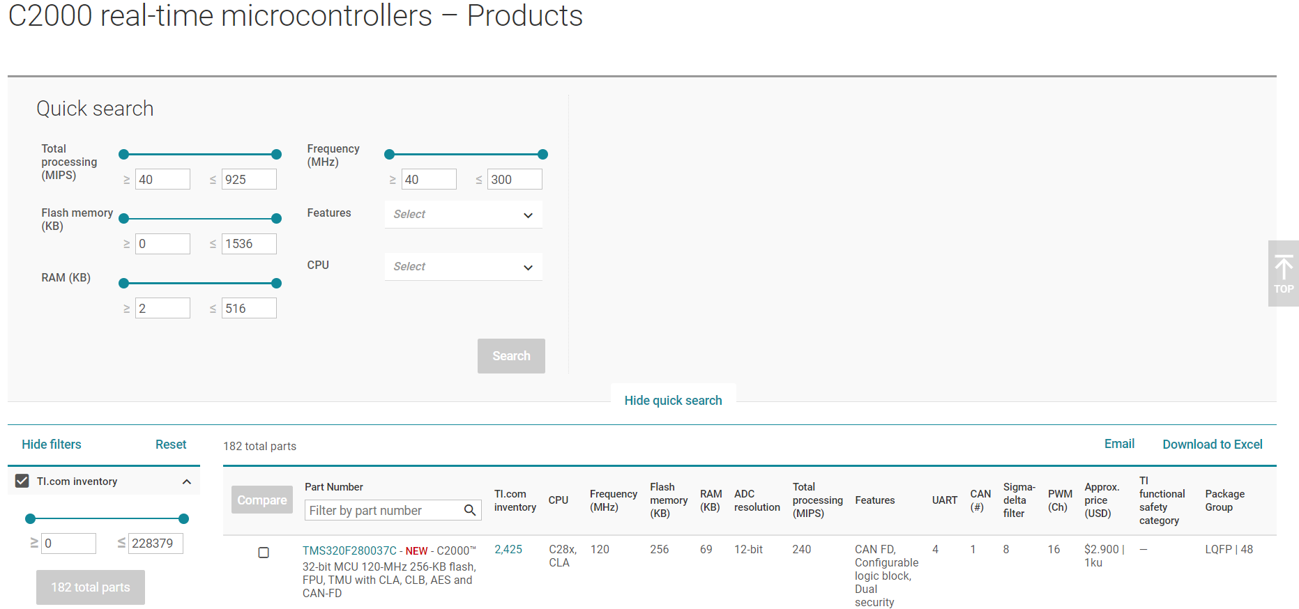Email the results table
The height and width of the screenshot is (609, 1299).
point(1119,444)
